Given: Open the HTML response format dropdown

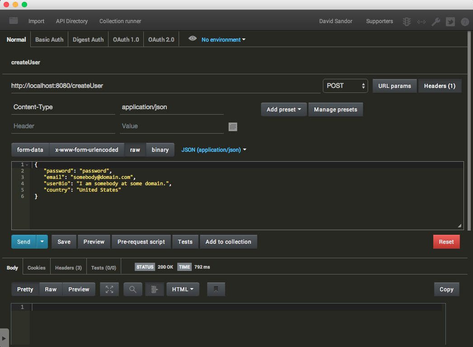Looking at the screenshot, I should pos(183,289).
